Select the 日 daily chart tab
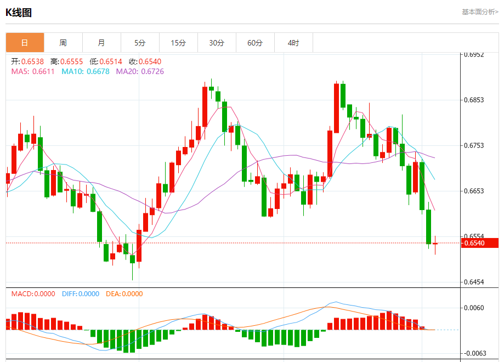This screenshot has height=362, width=504. 25,42
